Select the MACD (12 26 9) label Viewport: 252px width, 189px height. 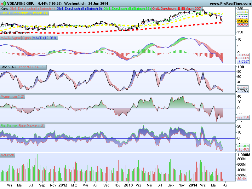45,38
